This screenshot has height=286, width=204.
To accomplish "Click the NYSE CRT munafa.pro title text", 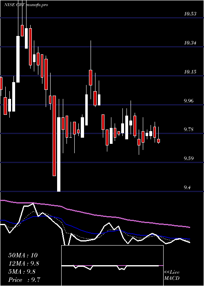I will point(26,5).
